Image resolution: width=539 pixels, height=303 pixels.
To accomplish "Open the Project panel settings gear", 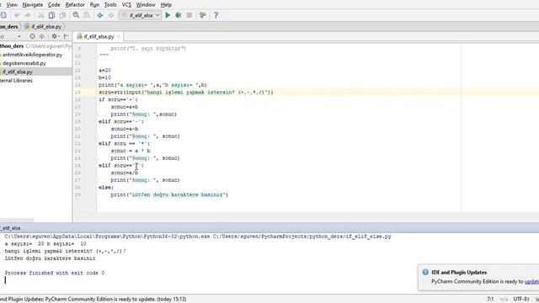I will tap(55, 36).
